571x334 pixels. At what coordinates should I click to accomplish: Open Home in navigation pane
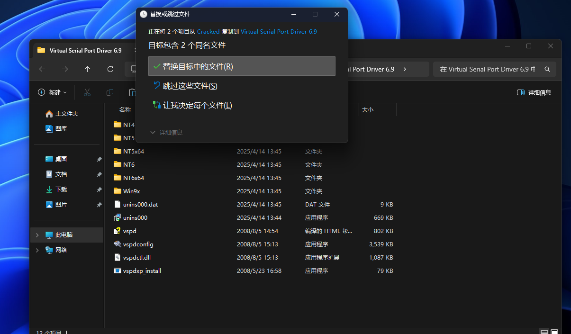[x=66, y=114]
